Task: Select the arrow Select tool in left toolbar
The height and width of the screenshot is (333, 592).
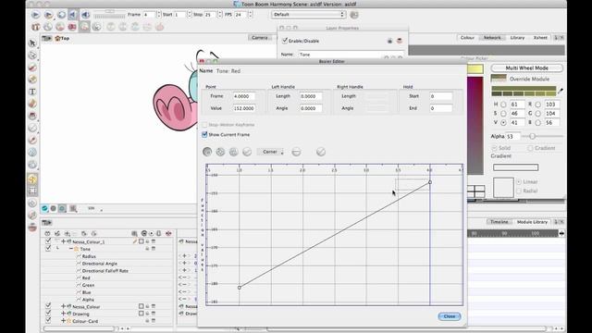Action: click(33, 43)
